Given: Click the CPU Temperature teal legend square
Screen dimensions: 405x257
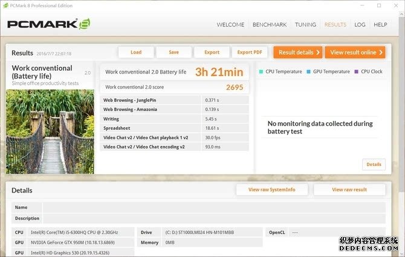Looking at the screenshot, I should (261, 72).
